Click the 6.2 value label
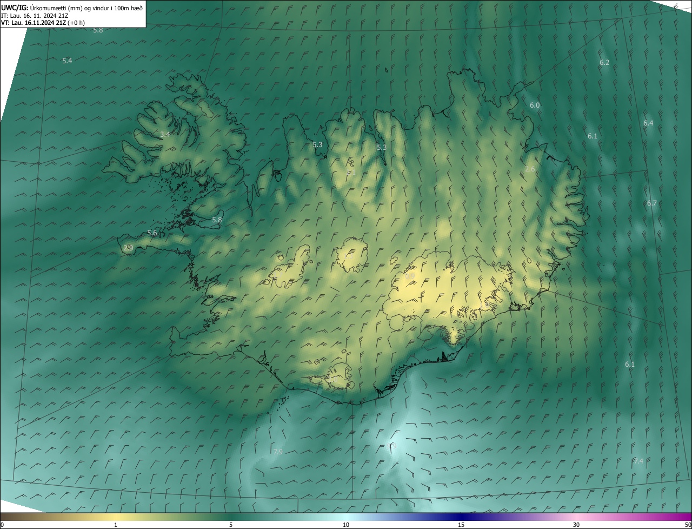Image resolution: width=692 pixels, height=529 pixels. [604, 63]
